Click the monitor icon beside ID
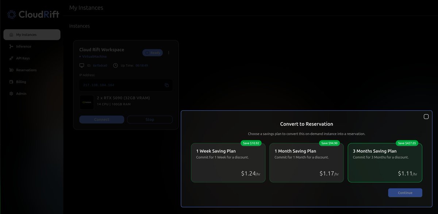The height and width of the screenshot is (214, 438). tap(82, 65)
